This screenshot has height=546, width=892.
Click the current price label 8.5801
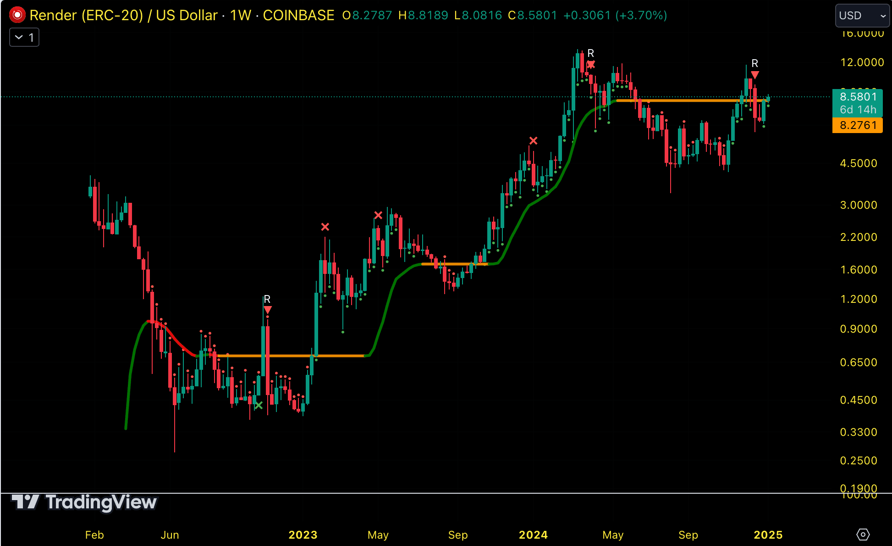pyautogui.click(x=858, y=97)
